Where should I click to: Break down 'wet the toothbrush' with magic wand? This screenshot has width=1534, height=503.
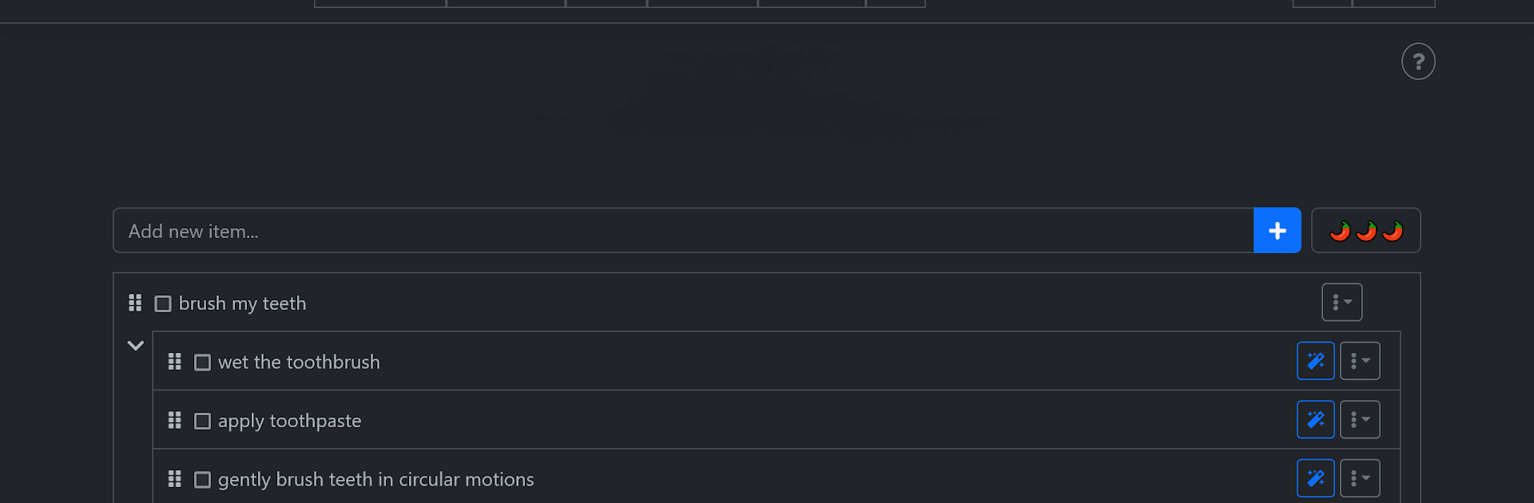(1315, 361)
